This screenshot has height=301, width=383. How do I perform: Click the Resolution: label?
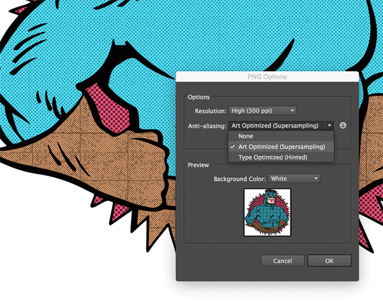tap(211, 111)
